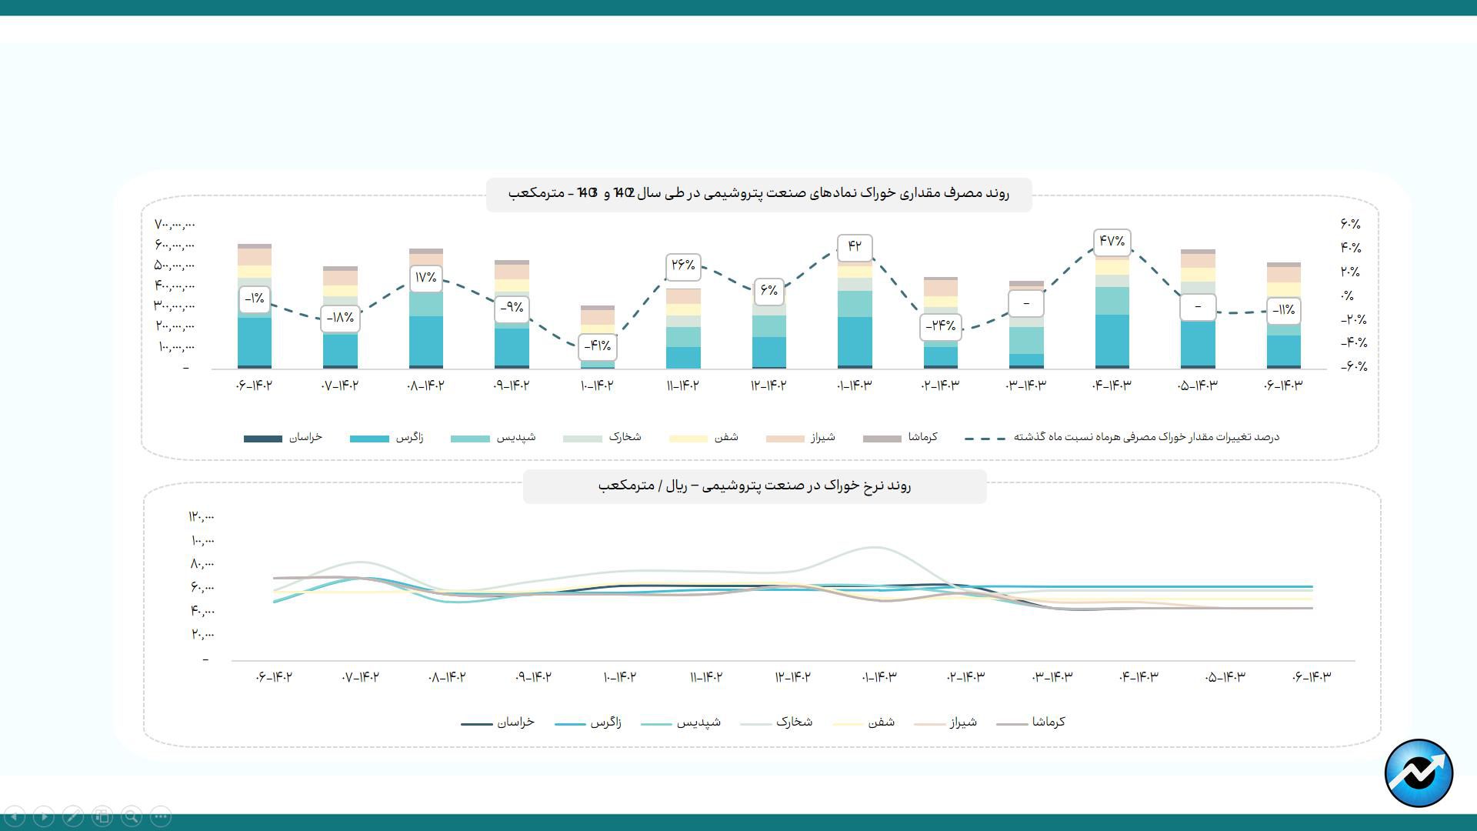Screen dimensions: 1477x831
Task: Open pen and laser pointer tools
Action: click(73, 816)
